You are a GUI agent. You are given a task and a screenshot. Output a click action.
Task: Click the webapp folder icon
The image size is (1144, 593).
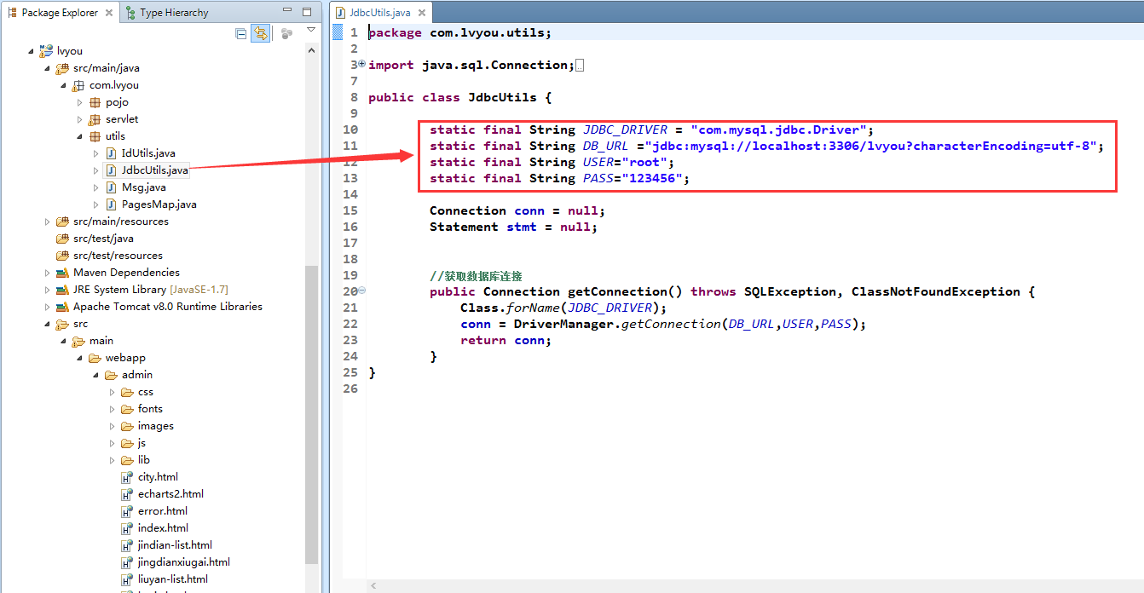pyautogui.click(x=95, y=358)
